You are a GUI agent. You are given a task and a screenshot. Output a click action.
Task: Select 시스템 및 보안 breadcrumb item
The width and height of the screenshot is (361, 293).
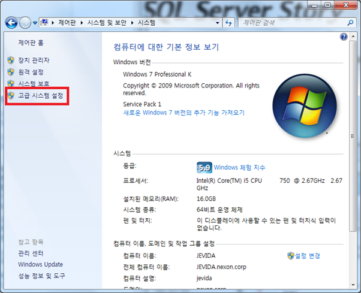(x=107, y=23)
